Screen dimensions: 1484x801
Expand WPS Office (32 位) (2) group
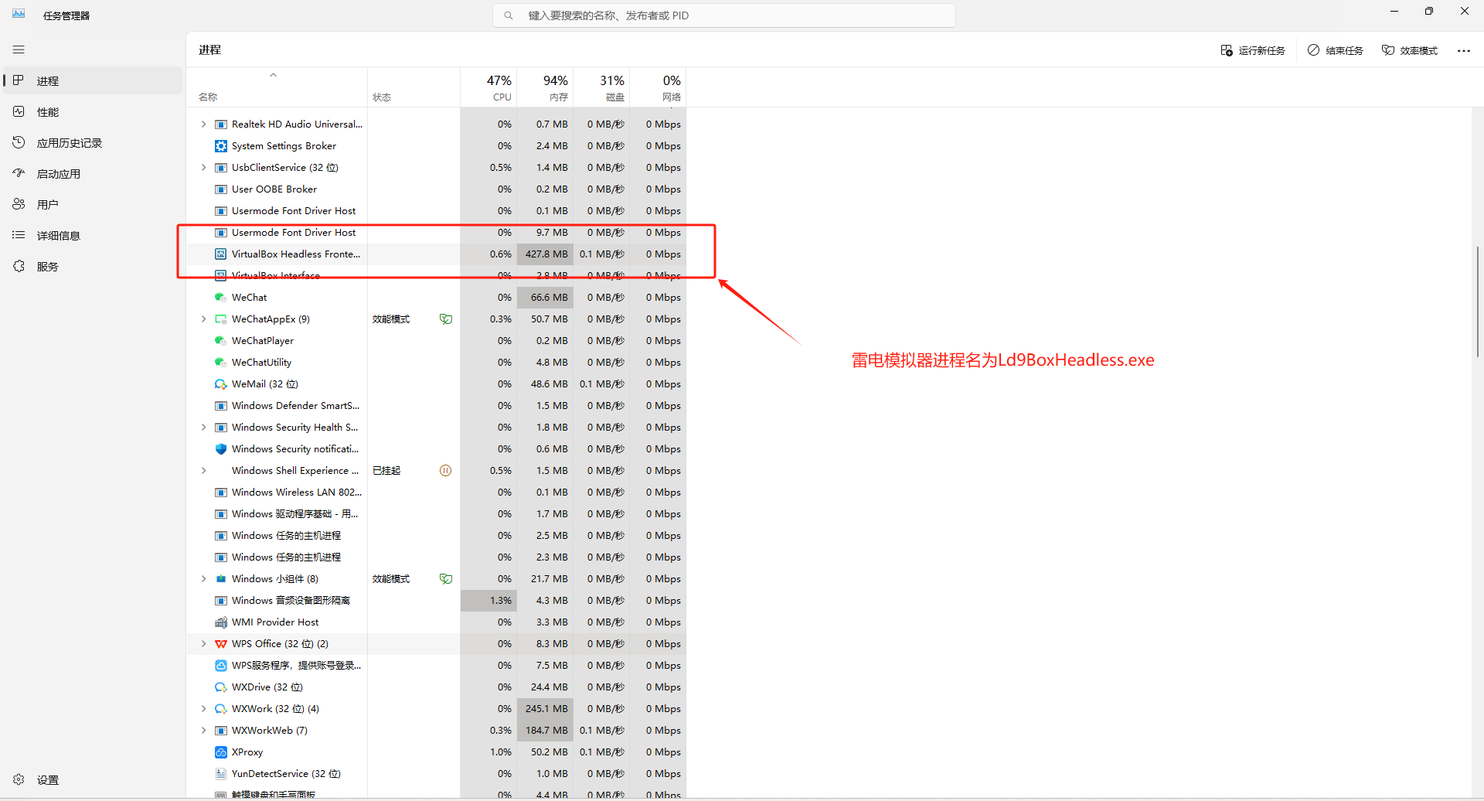(x=203, y=644)
